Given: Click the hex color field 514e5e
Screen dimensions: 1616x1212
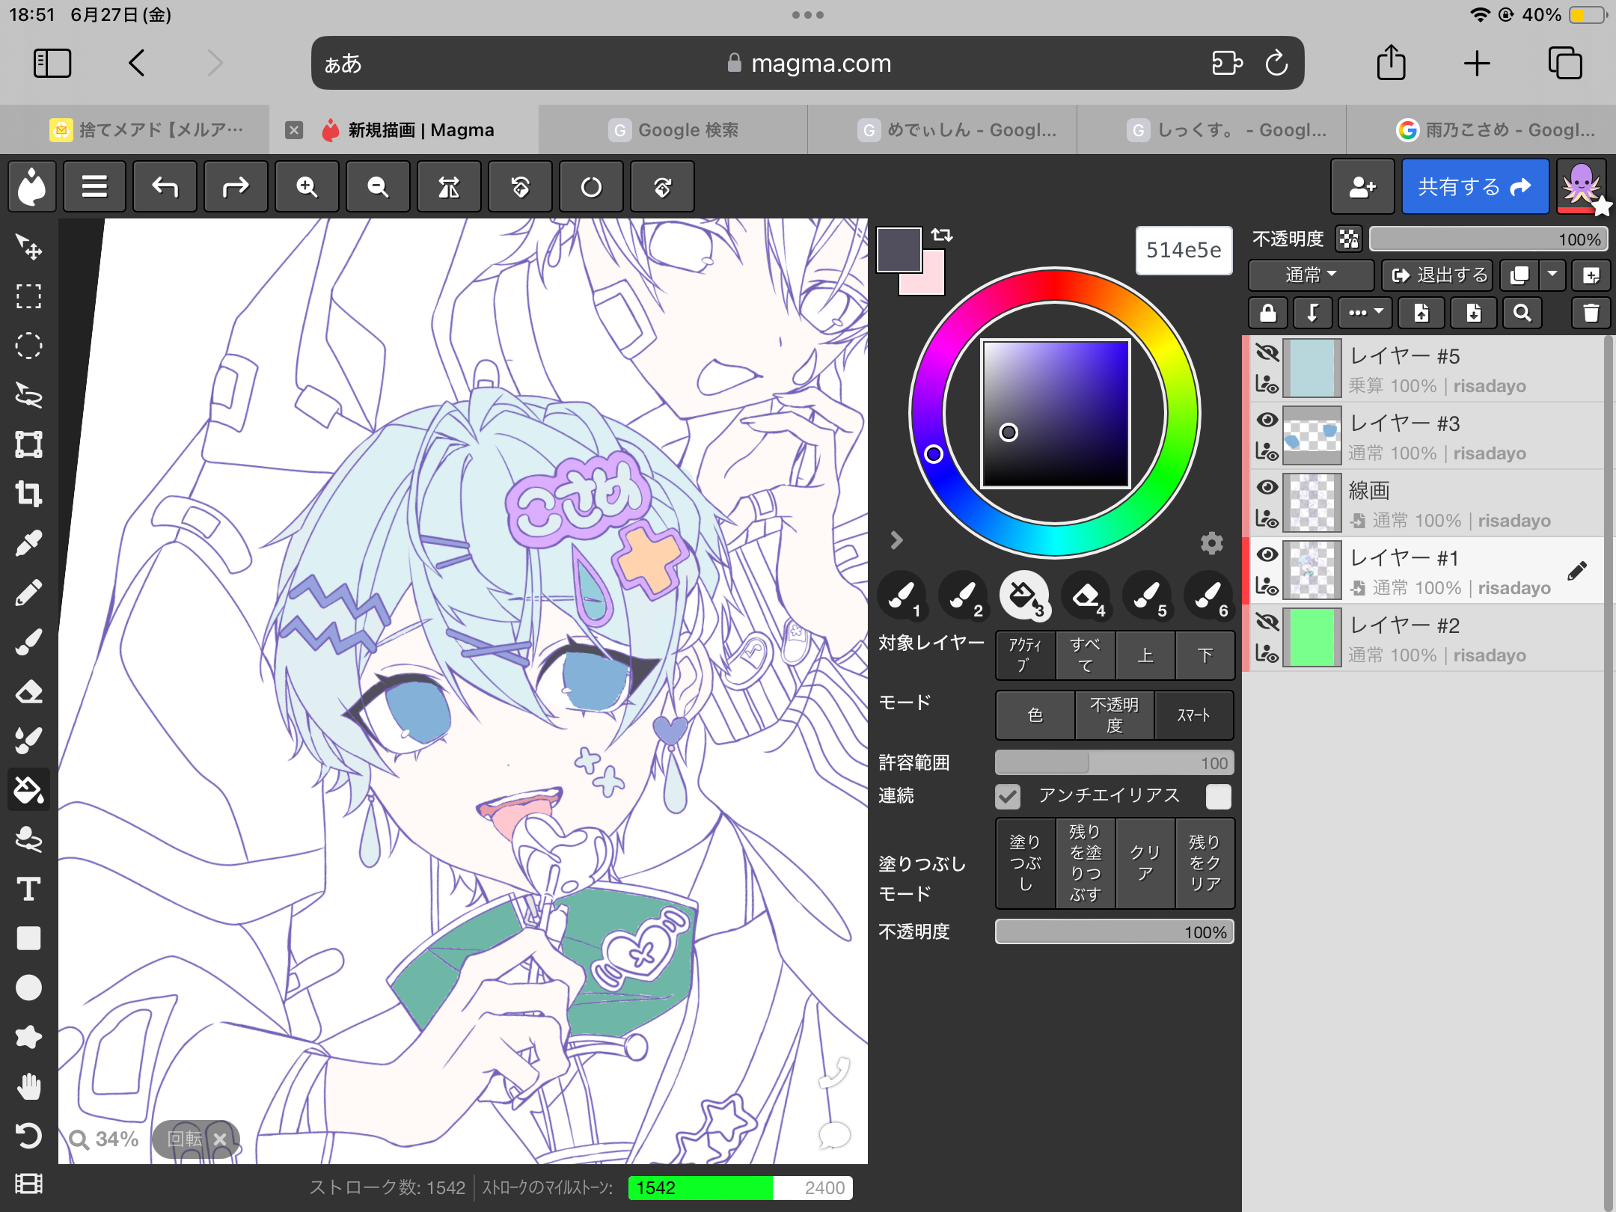Looking at the screenshot, I should point(1184,250).
